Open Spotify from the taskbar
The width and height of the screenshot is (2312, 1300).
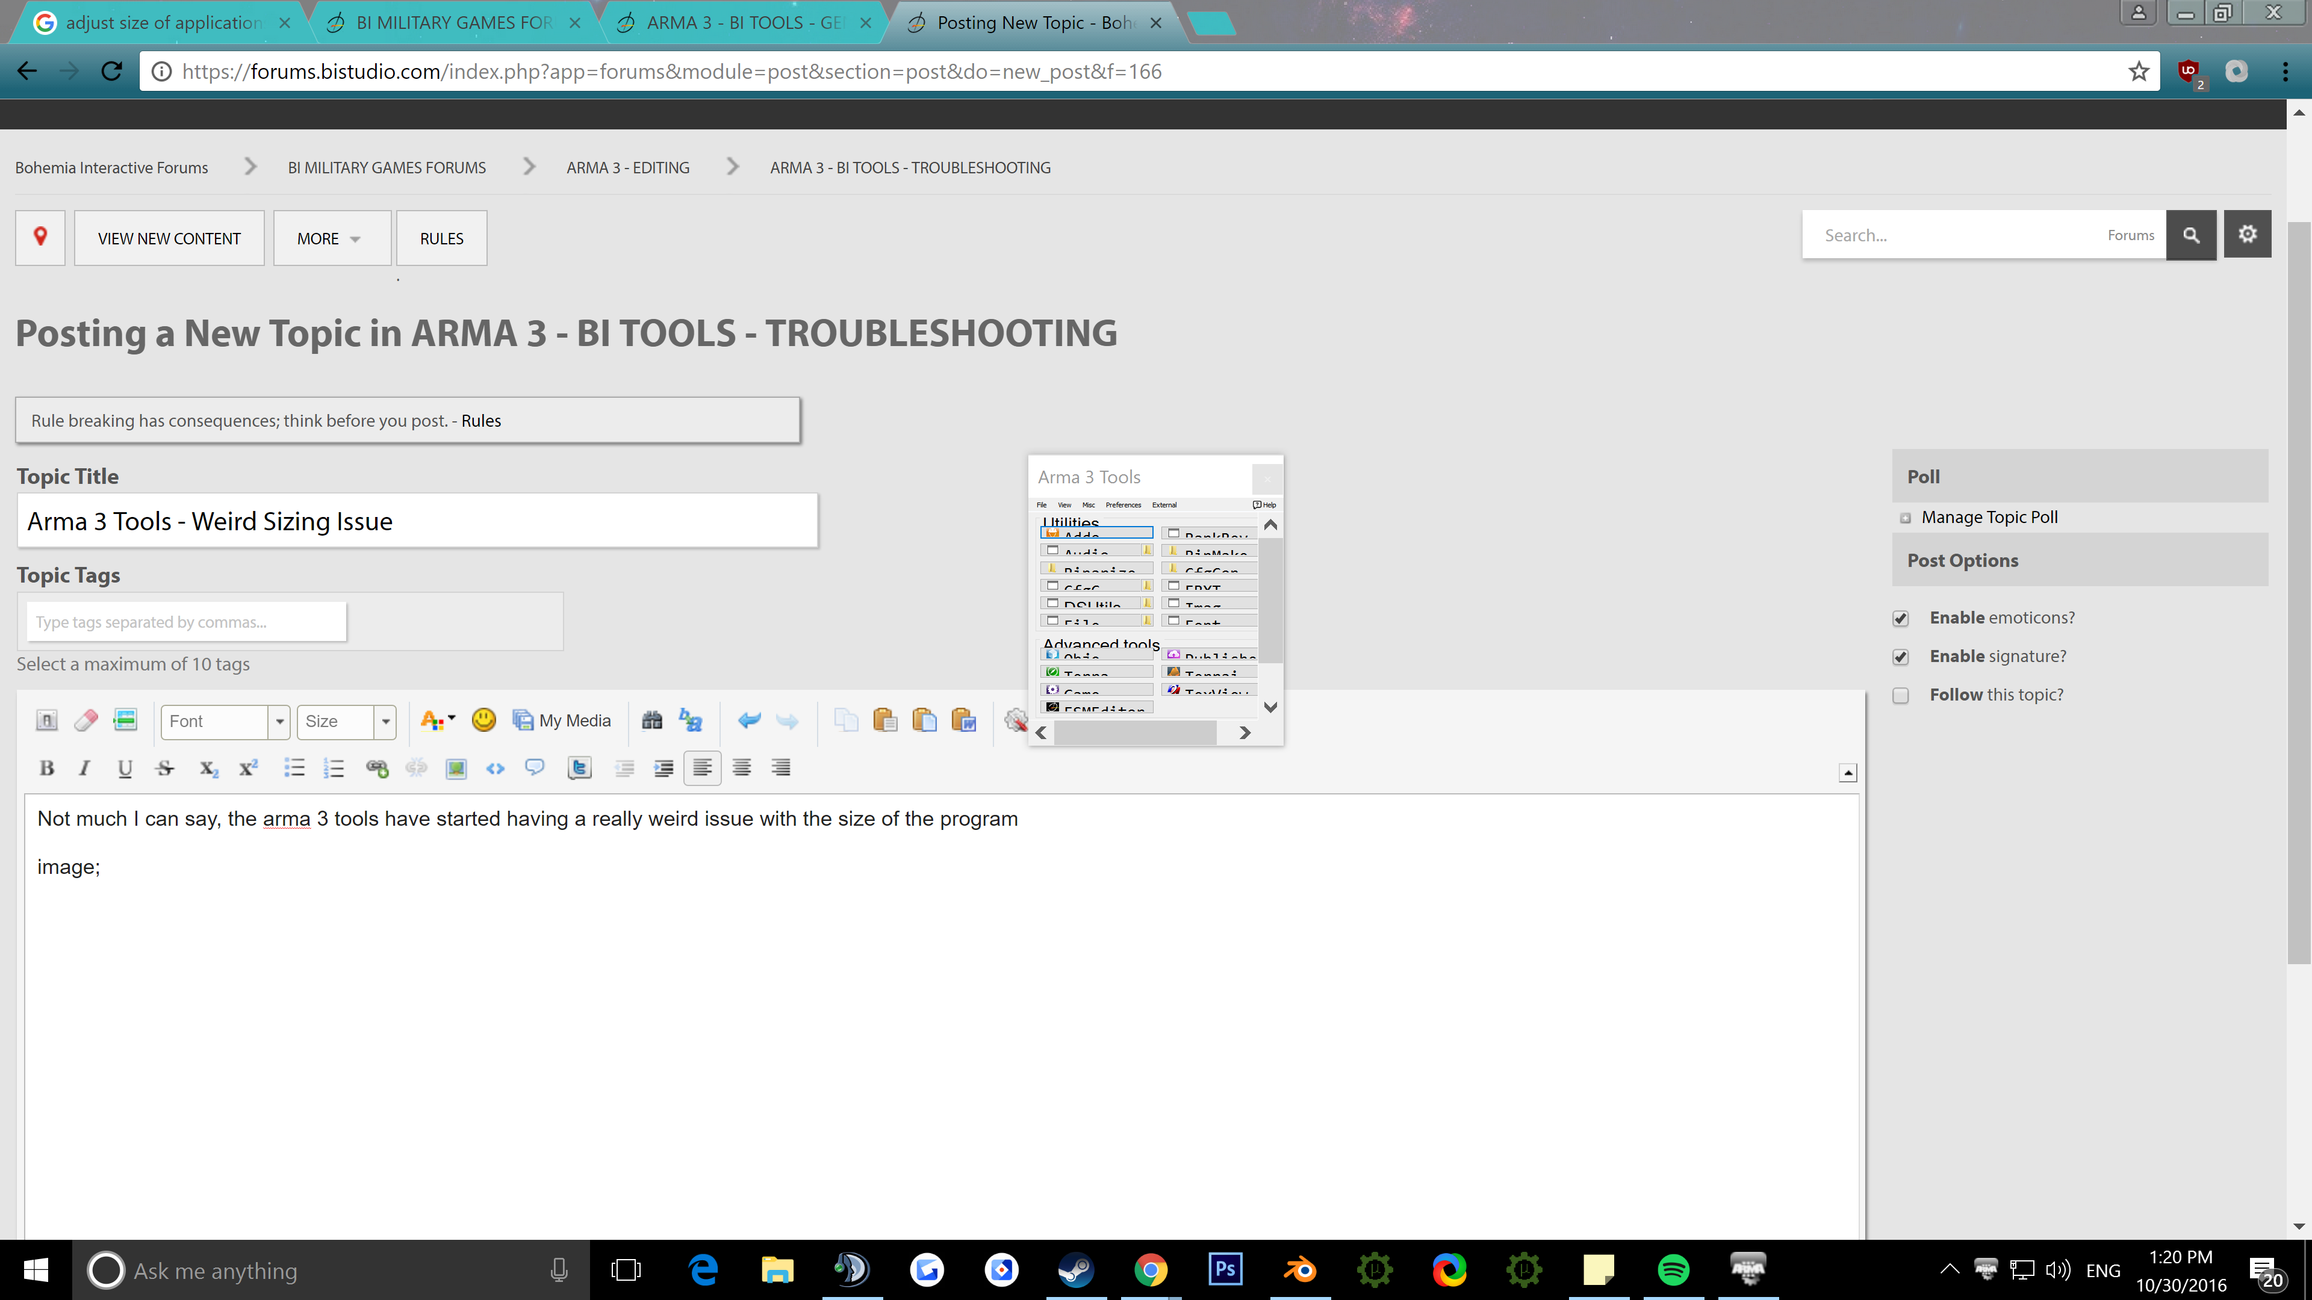point(1673,1269)
